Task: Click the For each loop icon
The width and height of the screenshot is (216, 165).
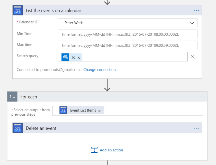Action: (12, 97)
